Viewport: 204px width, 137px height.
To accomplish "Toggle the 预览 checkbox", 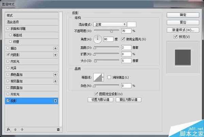I will tap(175, 37).
